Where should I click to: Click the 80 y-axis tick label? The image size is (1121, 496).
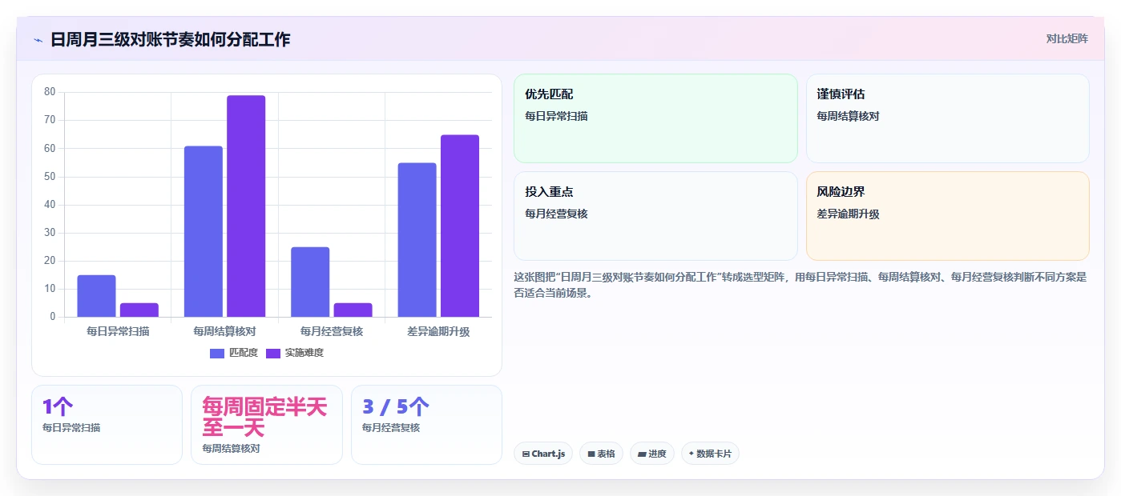coord(50,92)
